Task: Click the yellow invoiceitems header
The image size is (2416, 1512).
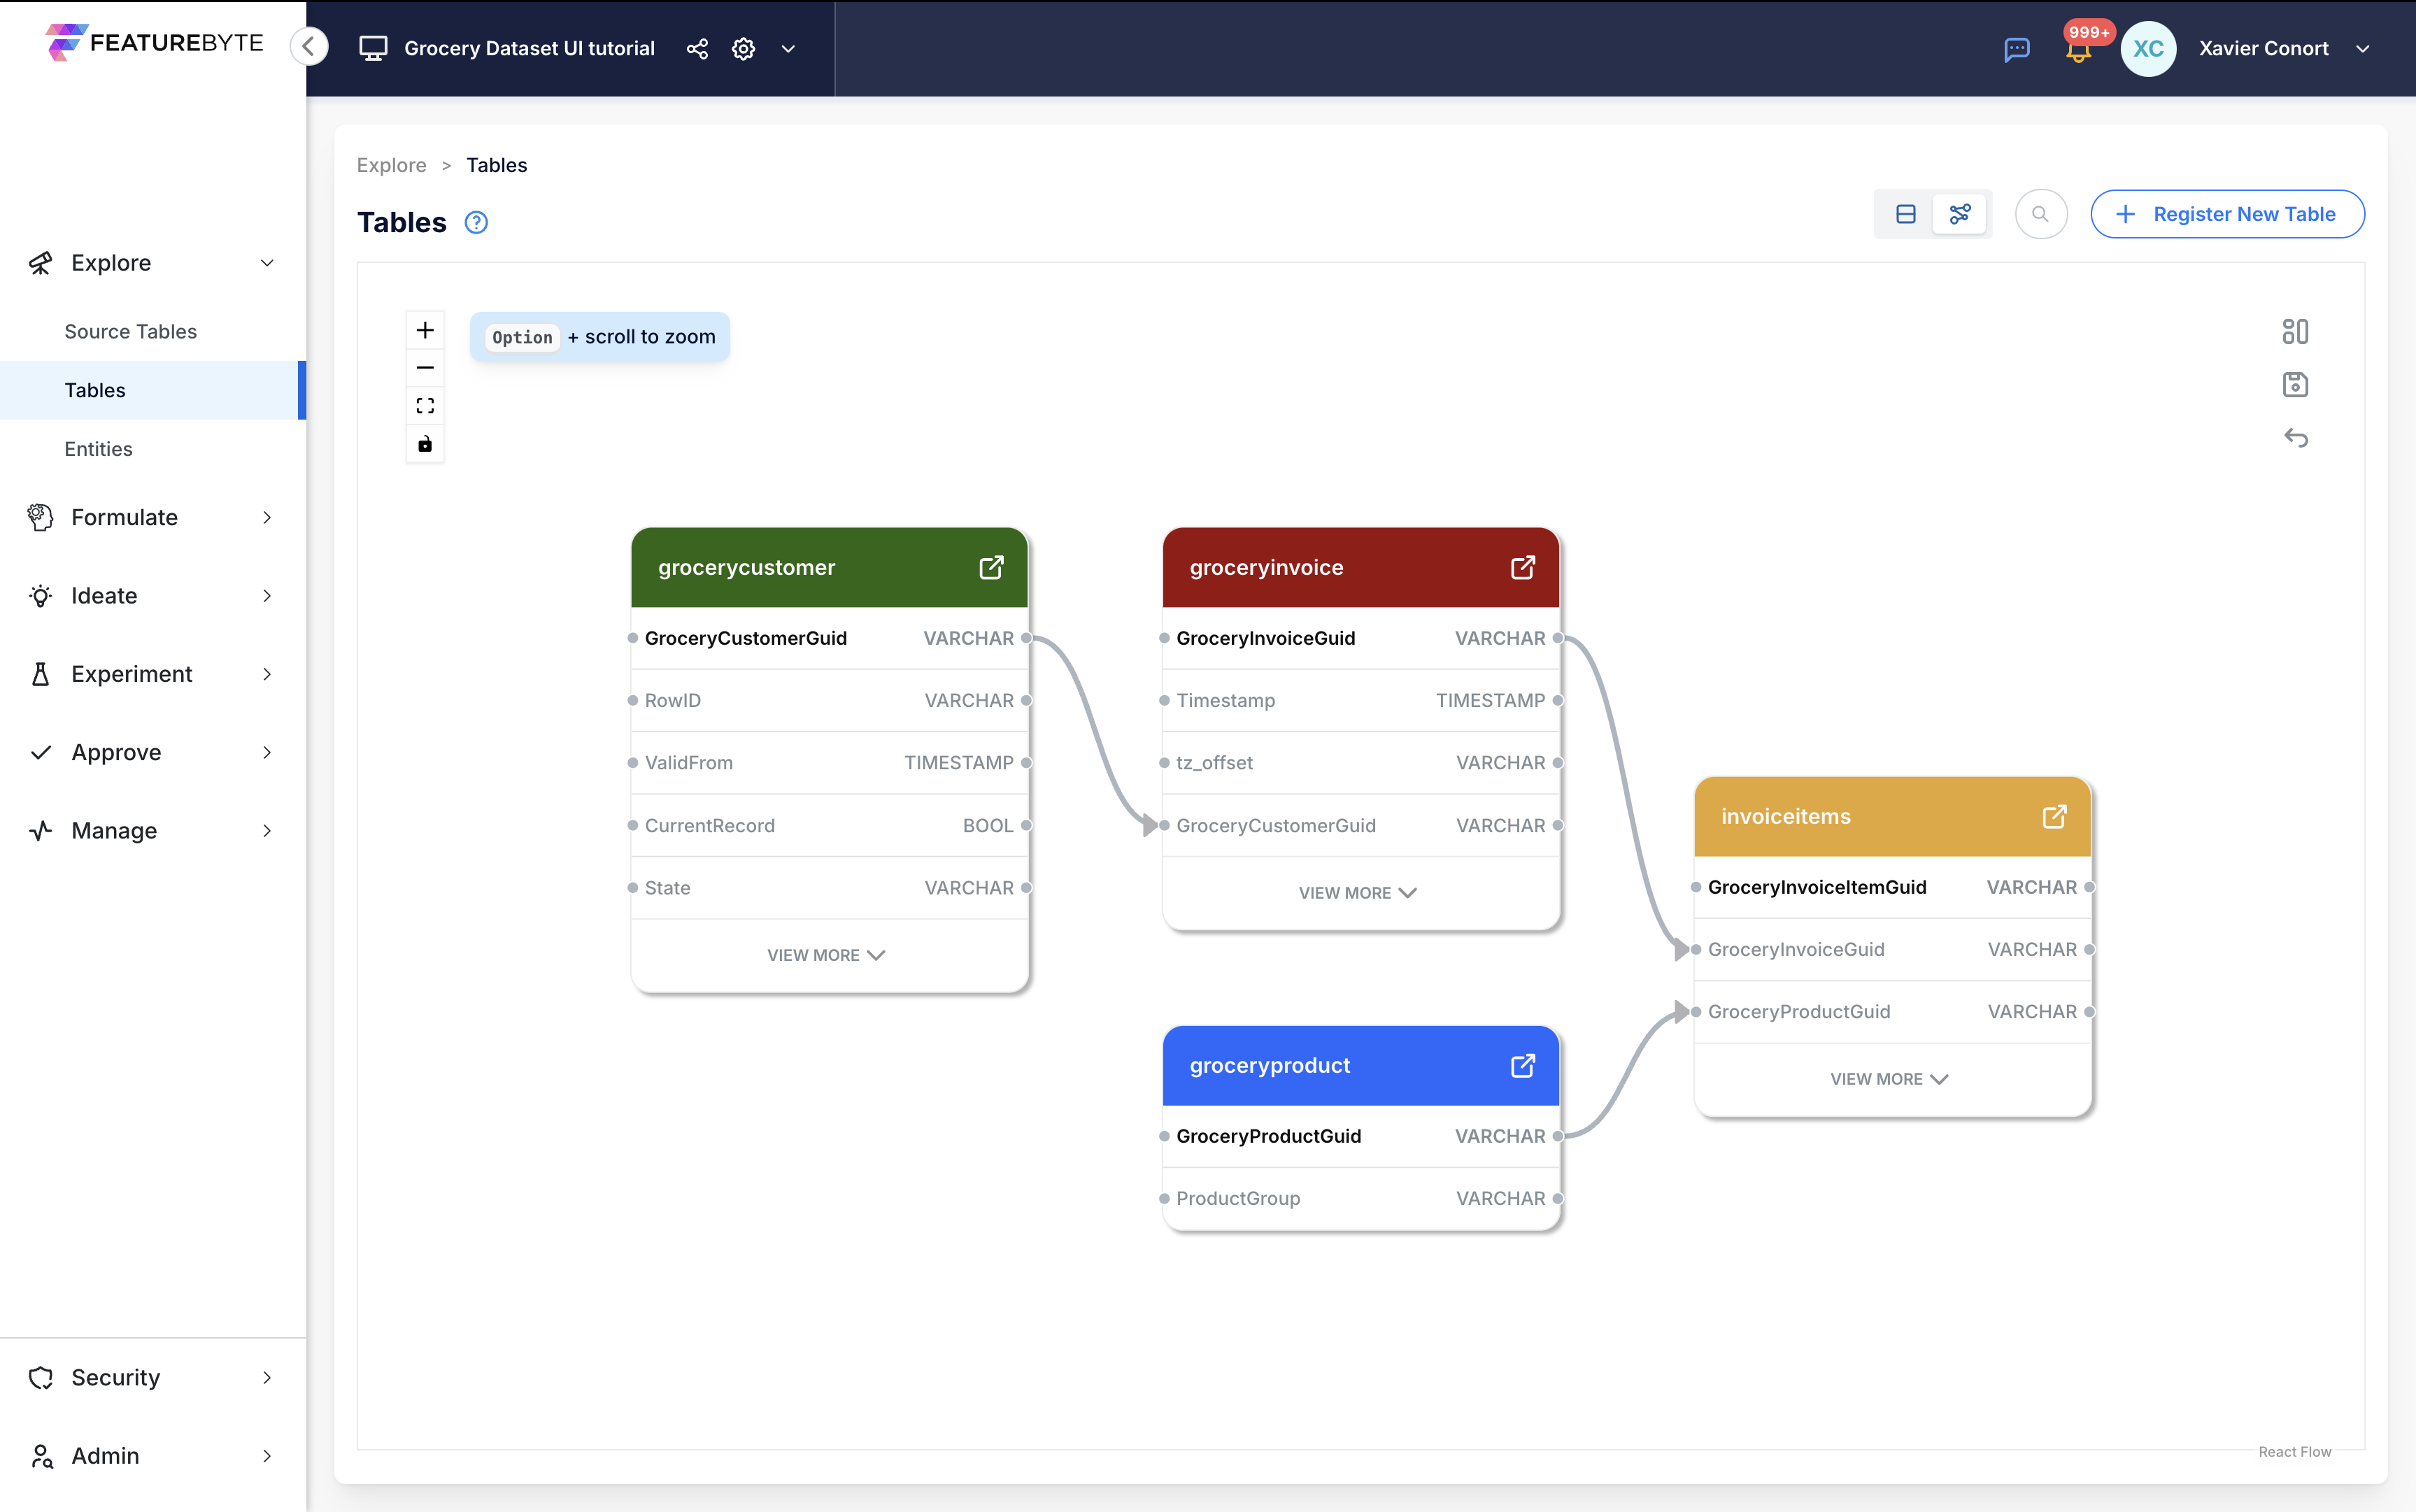Action: (1892, 816)
